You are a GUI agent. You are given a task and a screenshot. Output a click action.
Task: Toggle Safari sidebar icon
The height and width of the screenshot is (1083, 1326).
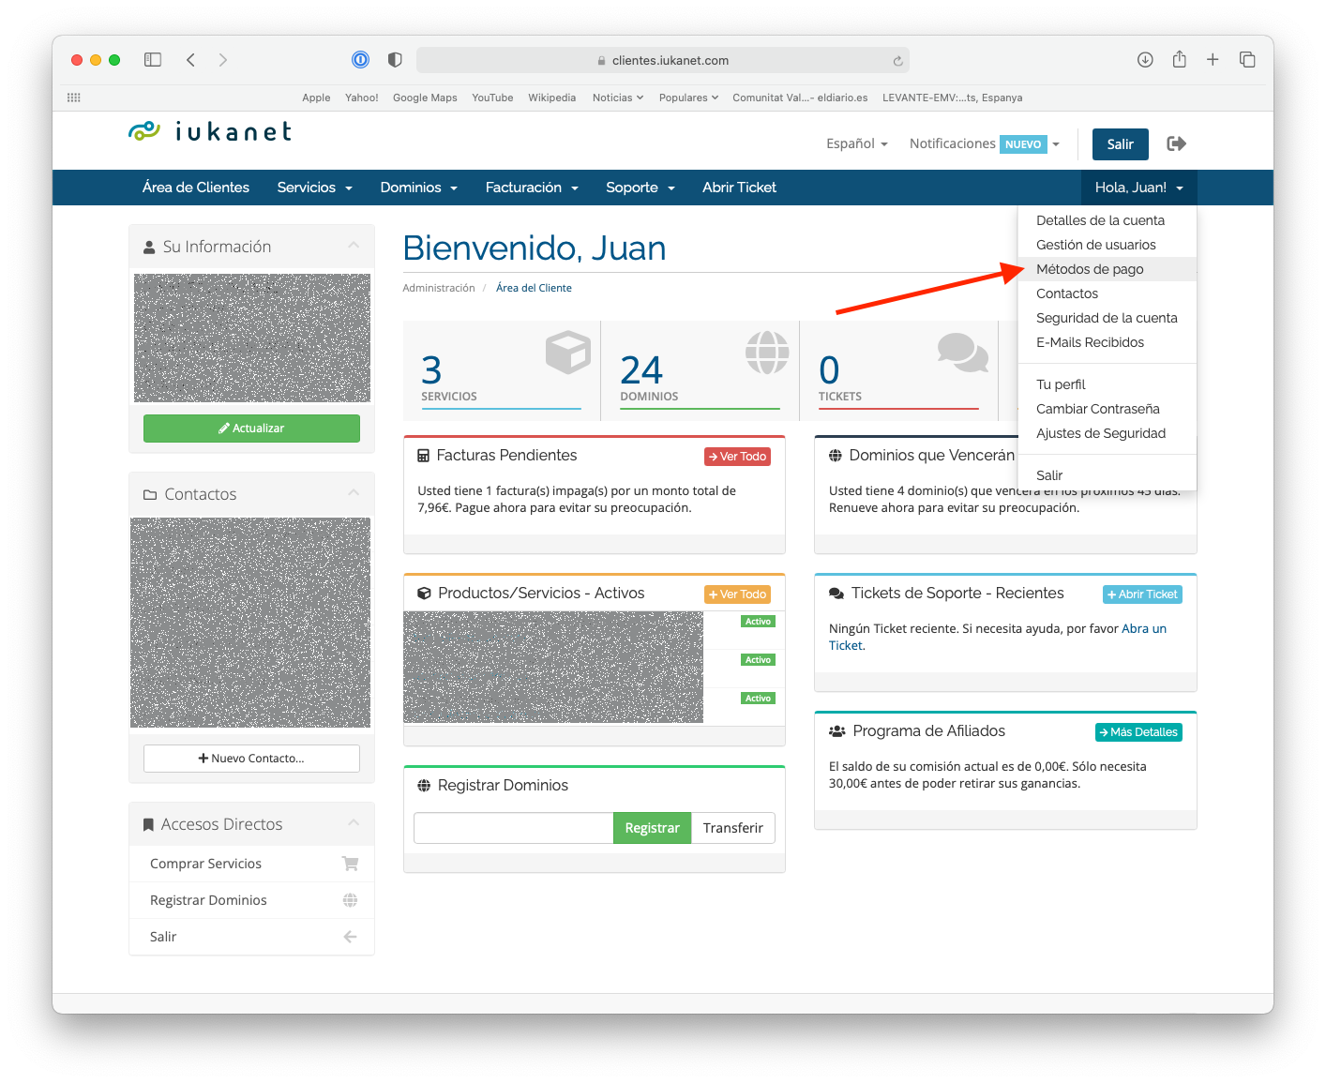point(153,60)
